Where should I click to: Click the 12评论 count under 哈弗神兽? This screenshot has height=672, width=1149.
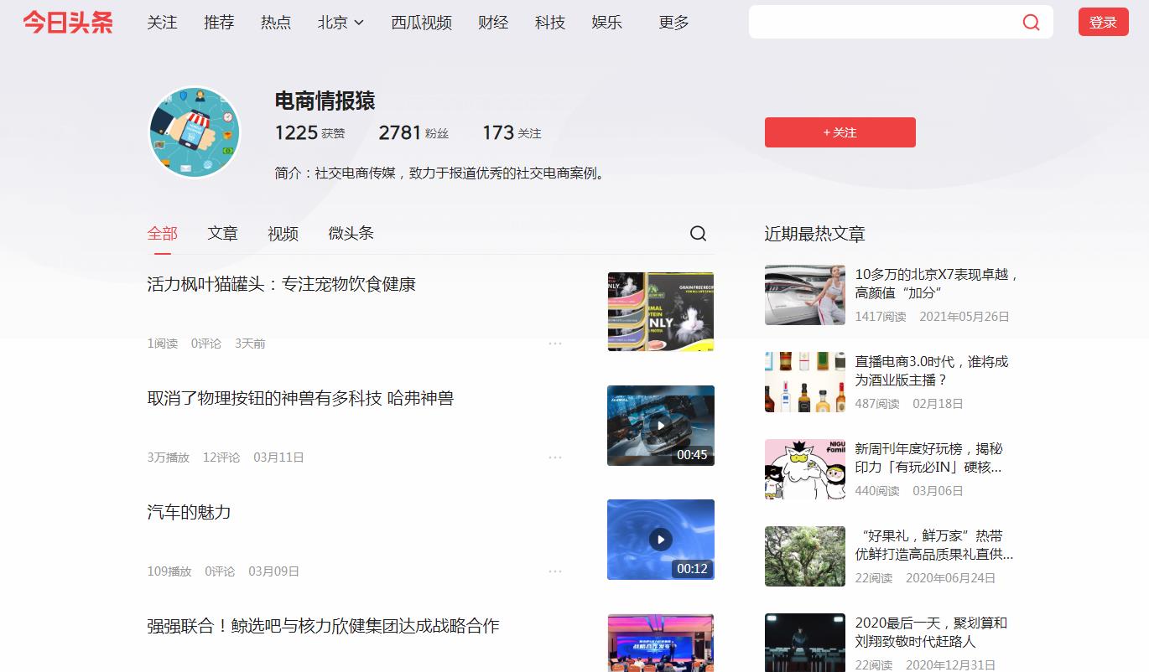point(221,457)
